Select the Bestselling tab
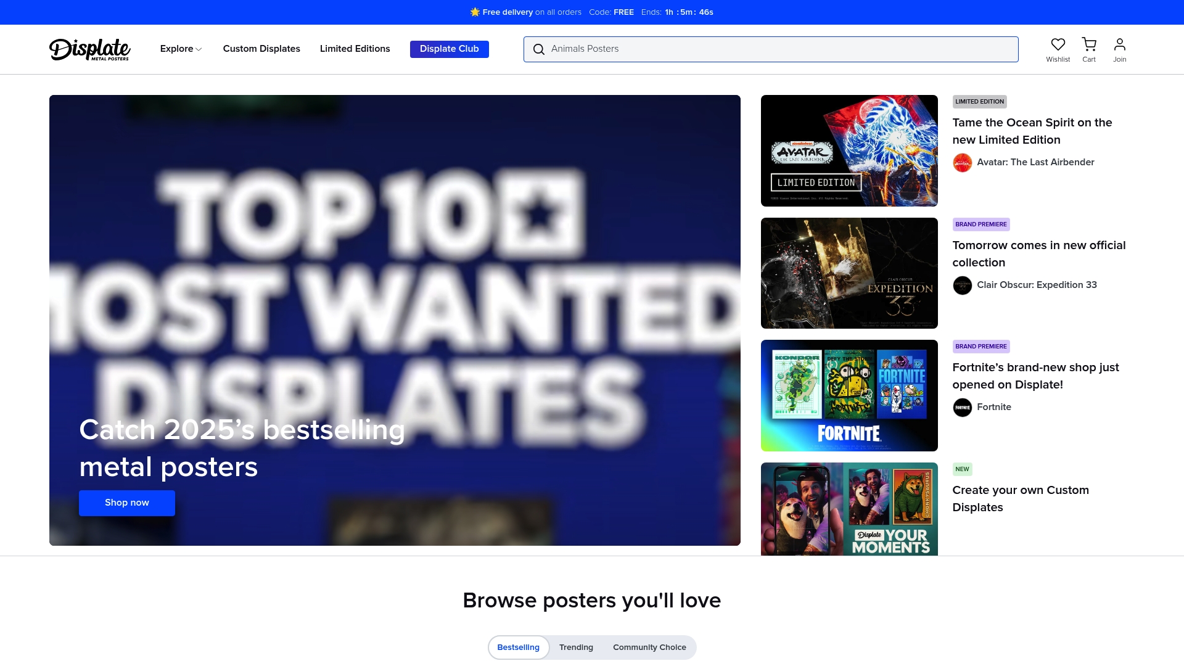Screen dimensions: 1184x666 coord(519,647)
